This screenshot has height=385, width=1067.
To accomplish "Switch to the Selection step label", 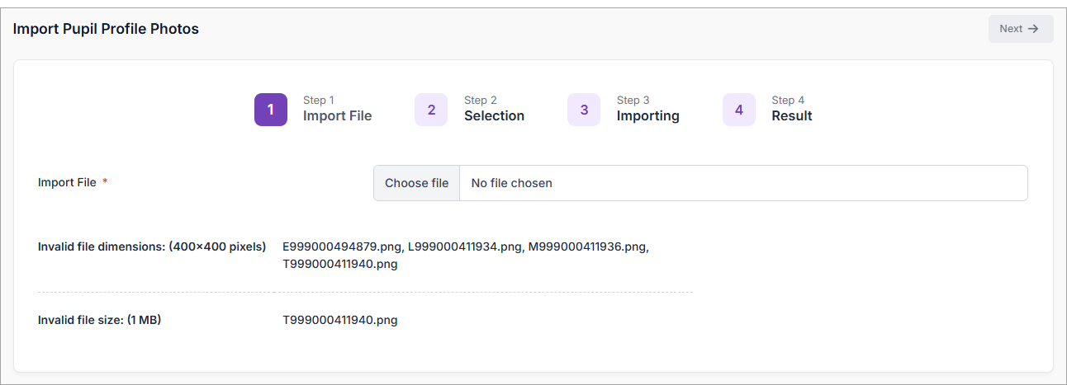I will 494,116.
